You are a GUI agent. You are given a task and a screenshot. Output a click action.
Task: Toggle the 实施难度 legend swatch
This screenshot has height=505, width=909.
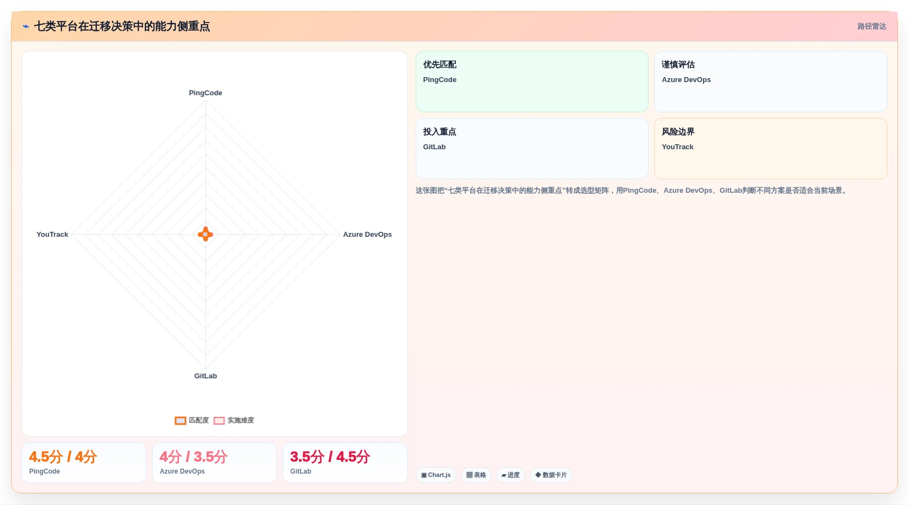(x=219, y=420)
